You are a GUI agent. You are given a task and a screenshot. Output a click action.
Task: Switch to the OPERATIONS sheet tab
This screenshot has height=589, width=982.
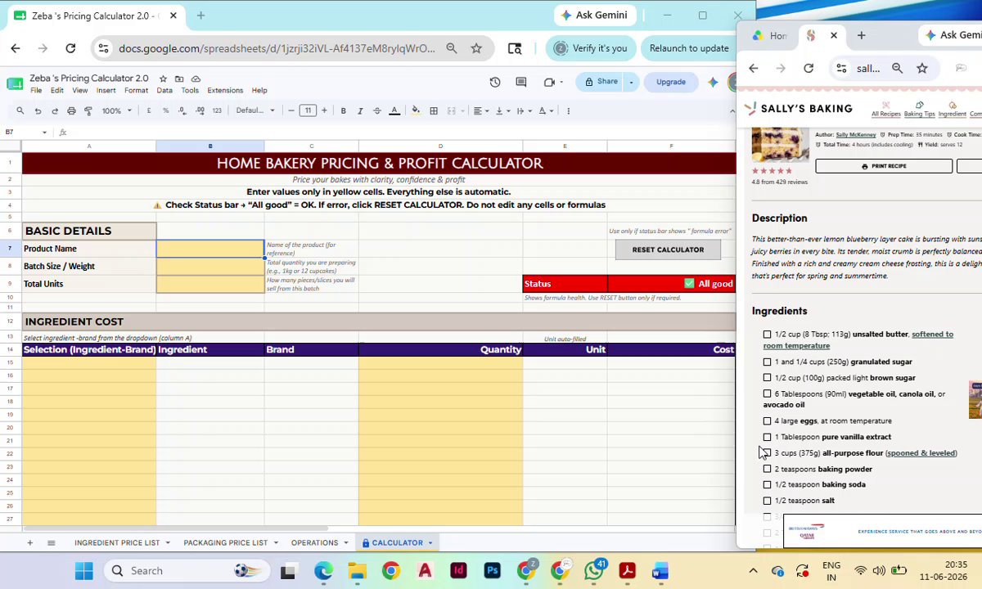pyautogui.click(x=314, y=542)
